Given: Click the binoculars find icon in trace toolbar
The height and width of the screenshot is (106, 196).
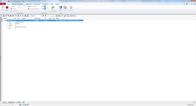Looking at the screenshot, I should (13, 16).
